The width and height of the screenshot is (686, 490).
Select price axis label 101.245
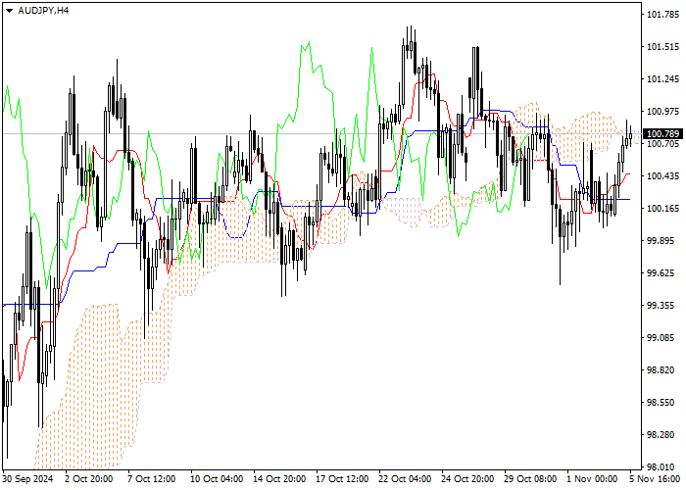pyautogui.click(x=662, y=79)
